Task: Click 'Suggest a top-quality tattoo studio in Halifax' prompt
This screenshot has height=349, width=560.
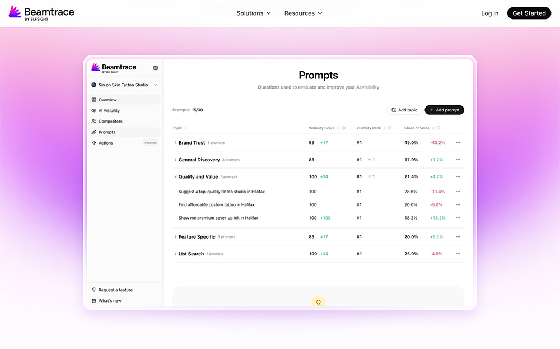Action: pos(221,192)
